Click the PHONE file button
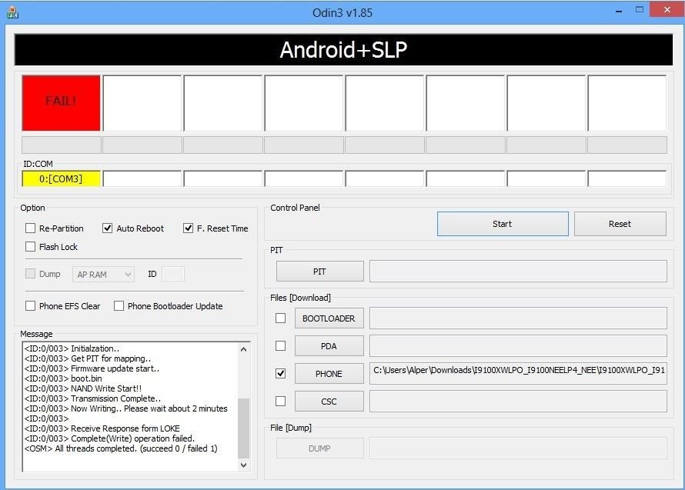Image resolution: width=685 pixels, height=490 pixels. click(329, 374)
